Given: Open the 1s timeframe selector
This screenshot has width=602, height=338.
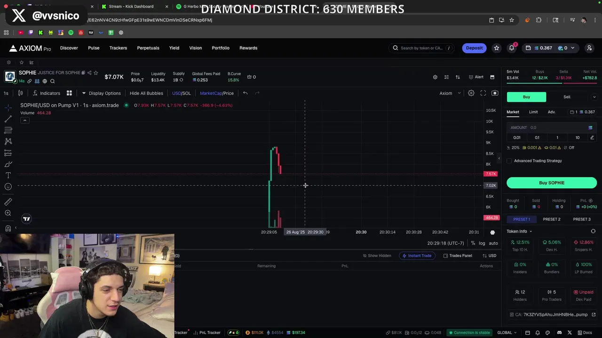Looking at the screenshot, I should tap(6, 93).
